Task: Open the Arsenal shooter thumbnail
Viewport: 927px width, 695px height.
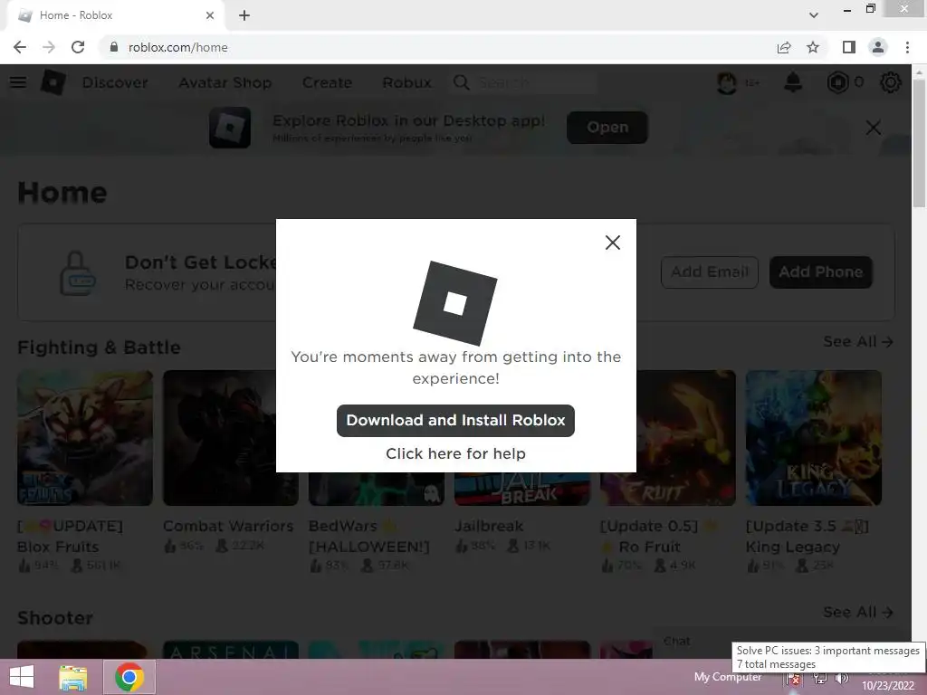Action: point(231,650)
